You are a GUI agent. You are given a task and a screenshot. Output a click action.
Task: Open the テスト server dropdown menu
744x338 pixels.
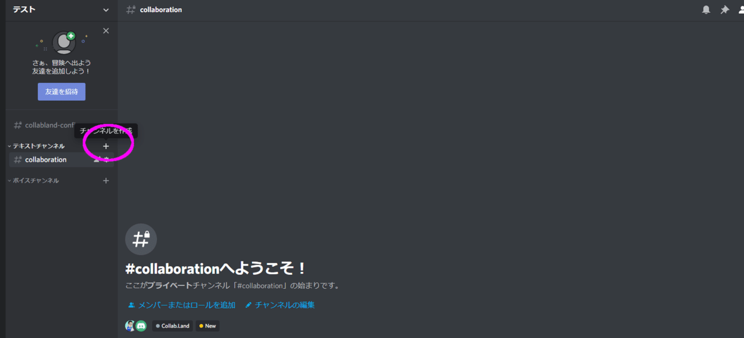click(61, 10)
